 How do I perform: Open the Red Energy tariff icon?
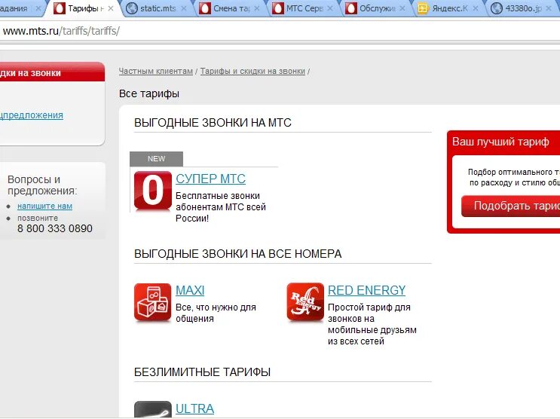305,302
